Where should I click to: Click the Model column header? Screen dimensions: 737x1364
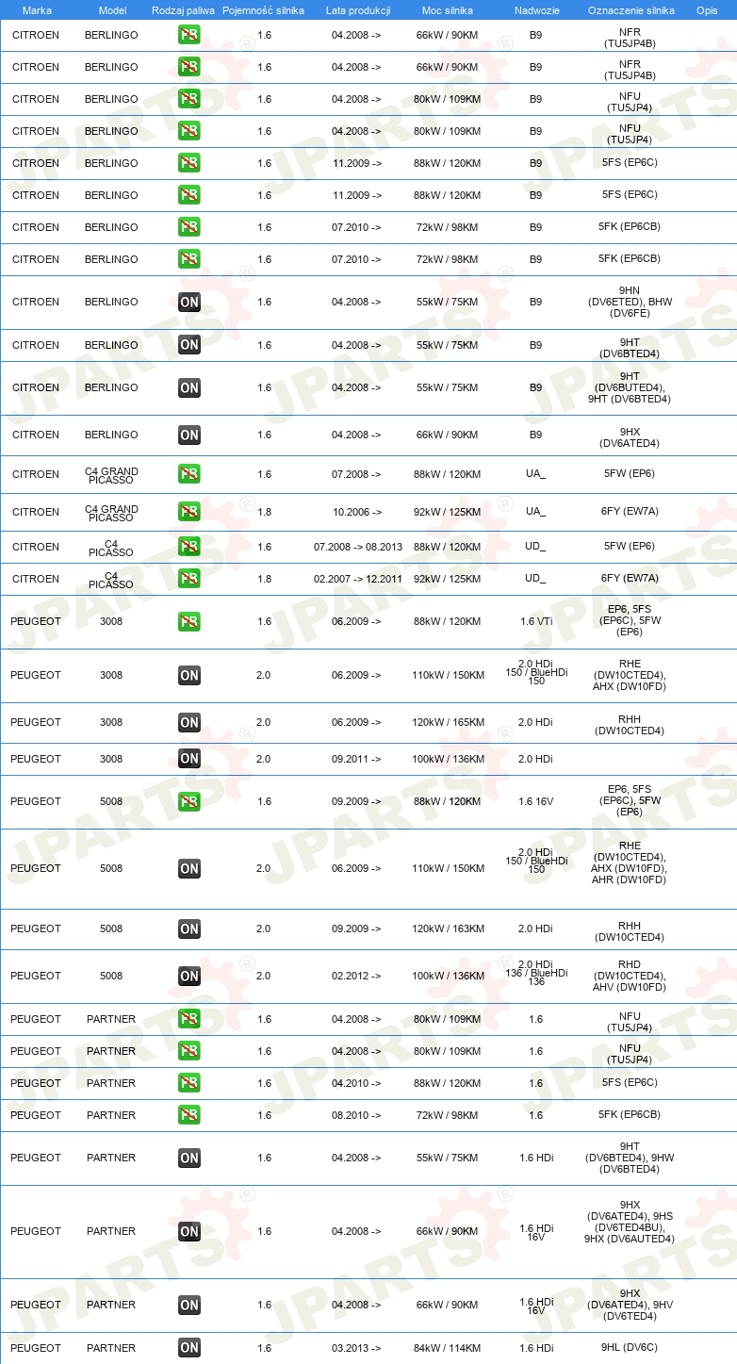point(112,10)
